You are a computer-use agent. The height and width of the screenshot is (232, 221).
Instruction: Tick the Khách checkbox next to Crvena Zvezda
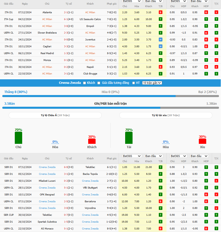pos(84,83)
